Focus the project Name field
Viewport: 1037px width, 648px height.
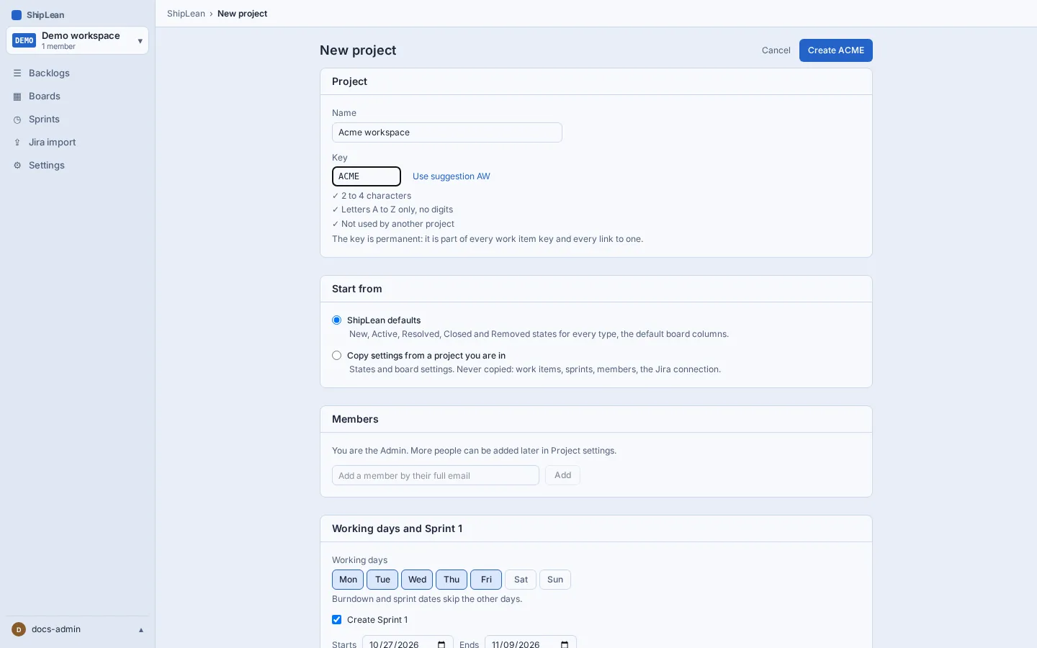point(446,132)
